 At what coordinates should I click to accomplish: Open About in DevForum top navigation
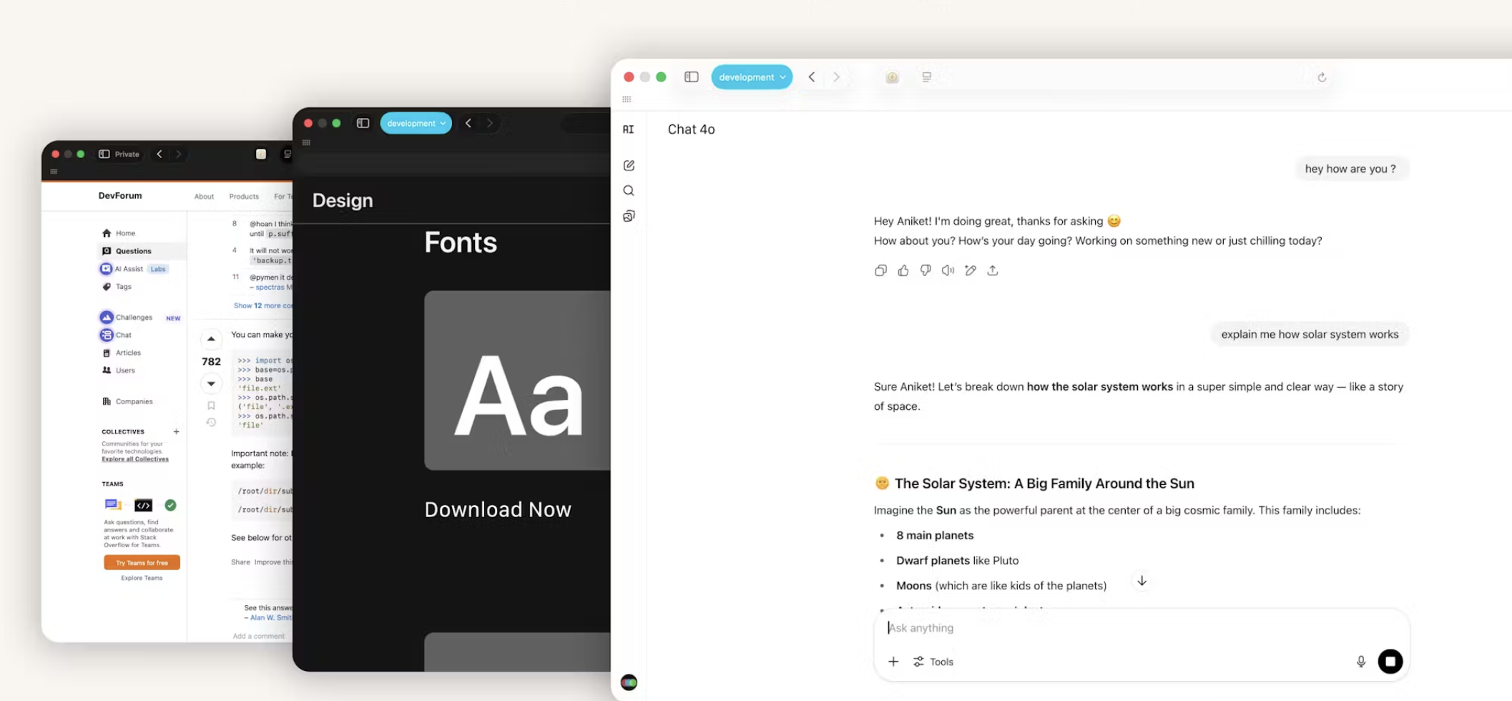coord(204,196)
